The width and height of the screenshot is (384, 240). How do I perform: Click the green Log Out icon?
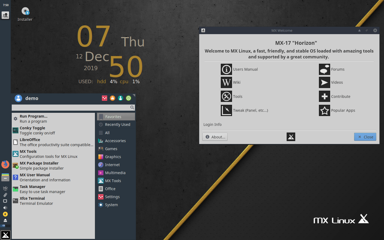click(x=129, y=98)
